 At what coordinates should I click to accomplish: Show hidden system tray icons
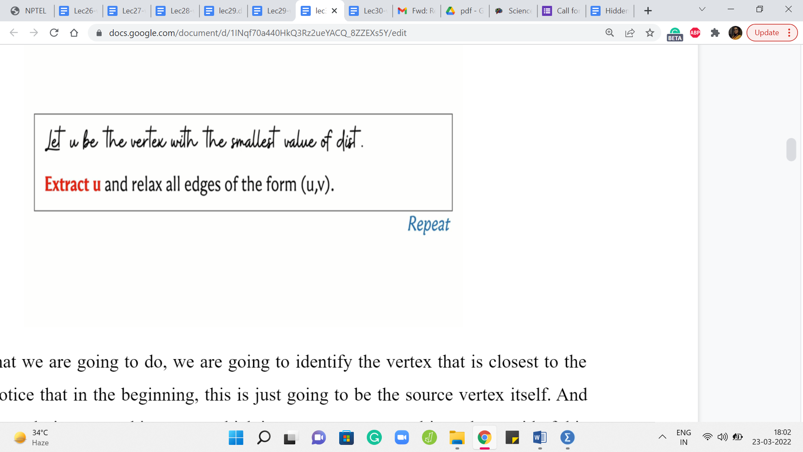tap(662, 437)
